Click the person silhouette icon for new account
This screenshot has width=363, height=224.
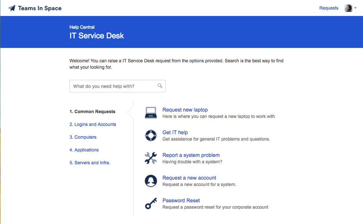pyautogui.click(x=151, y=181)
